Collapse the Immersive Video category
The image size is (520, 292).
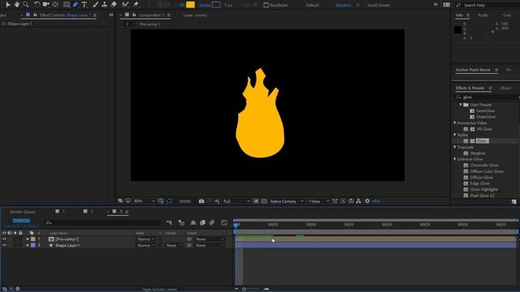tap(455, 122)
